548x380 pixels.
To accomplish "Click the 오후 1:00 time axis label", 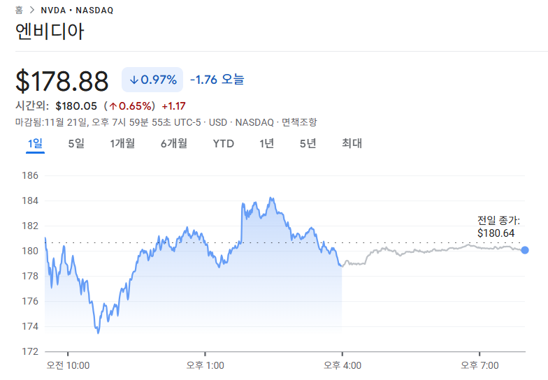I will (205, 365).
